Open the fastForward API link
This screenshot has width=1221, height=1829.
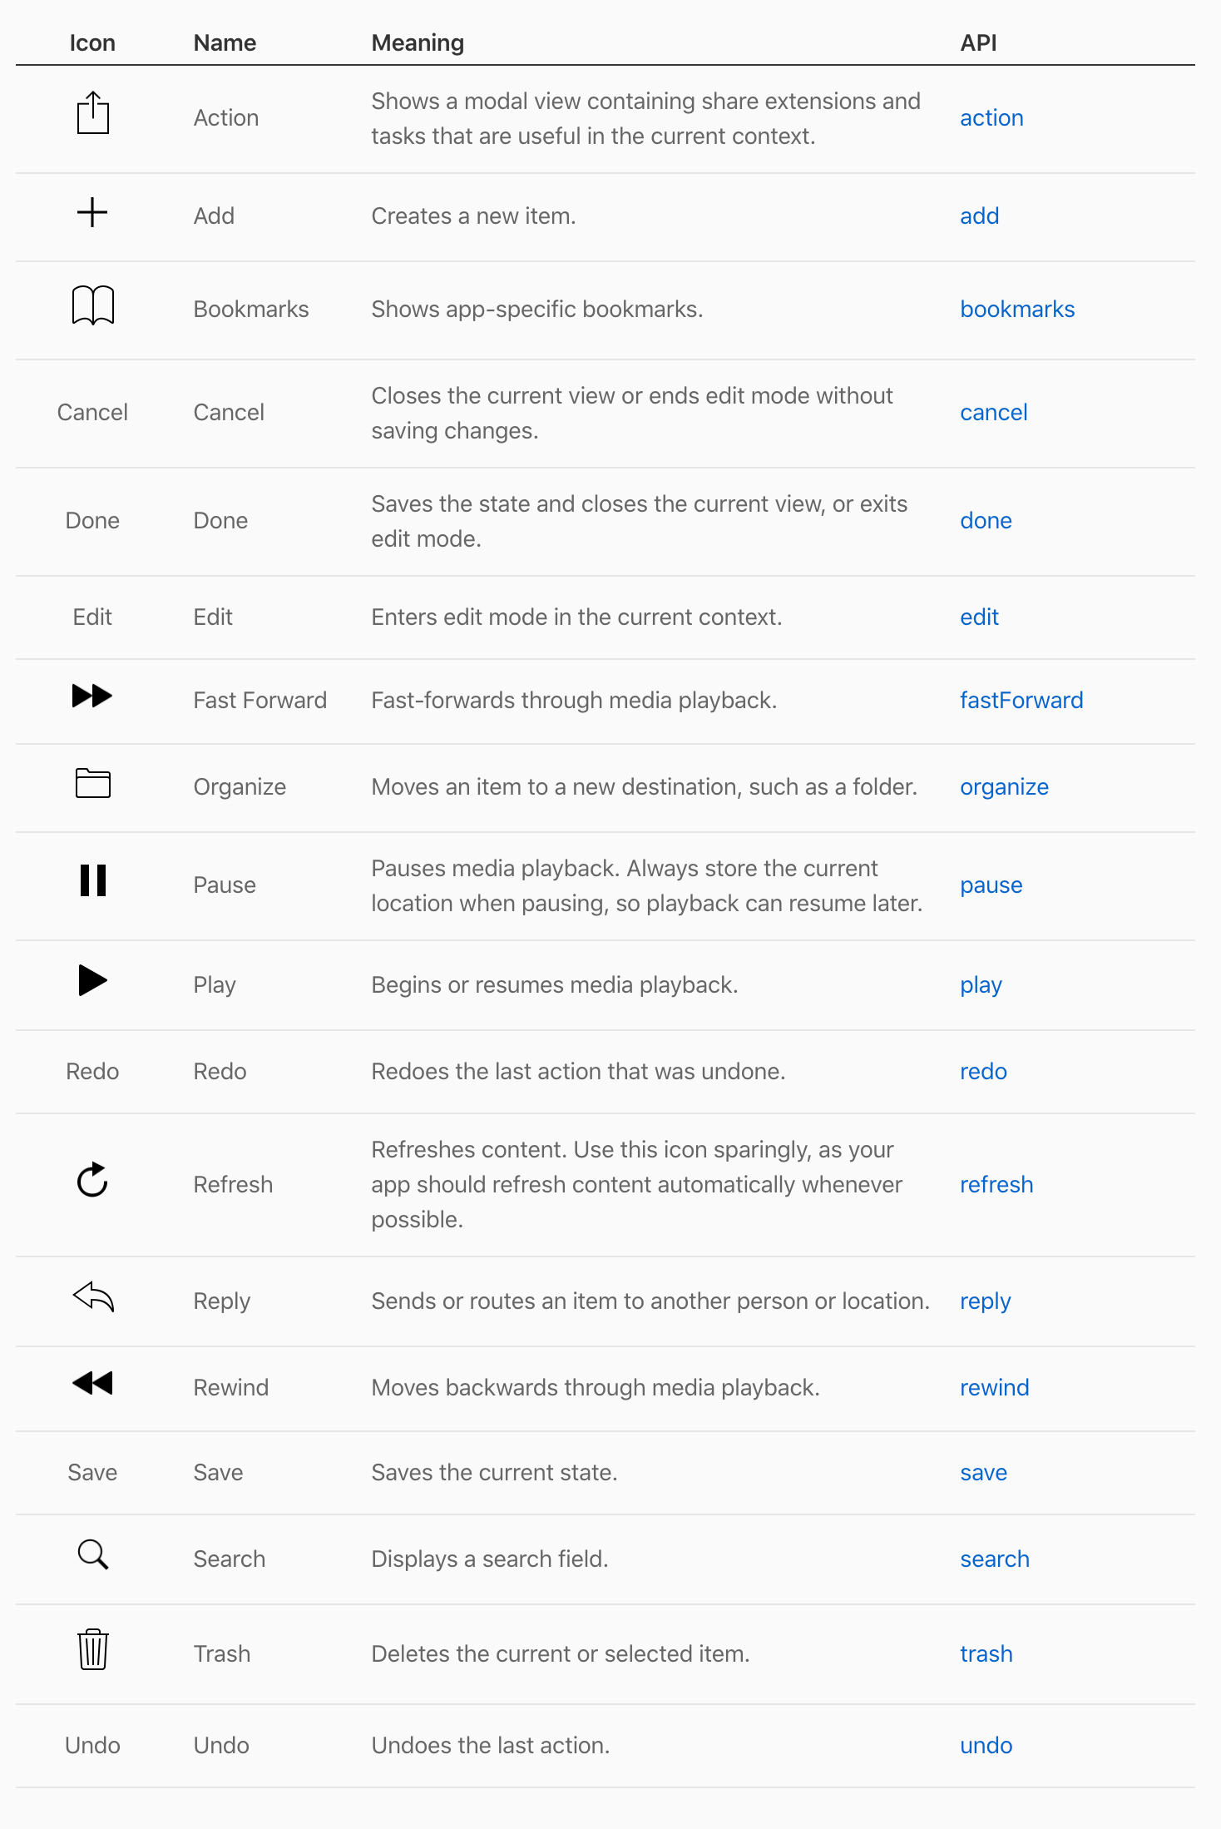(x=1021, y=700)
